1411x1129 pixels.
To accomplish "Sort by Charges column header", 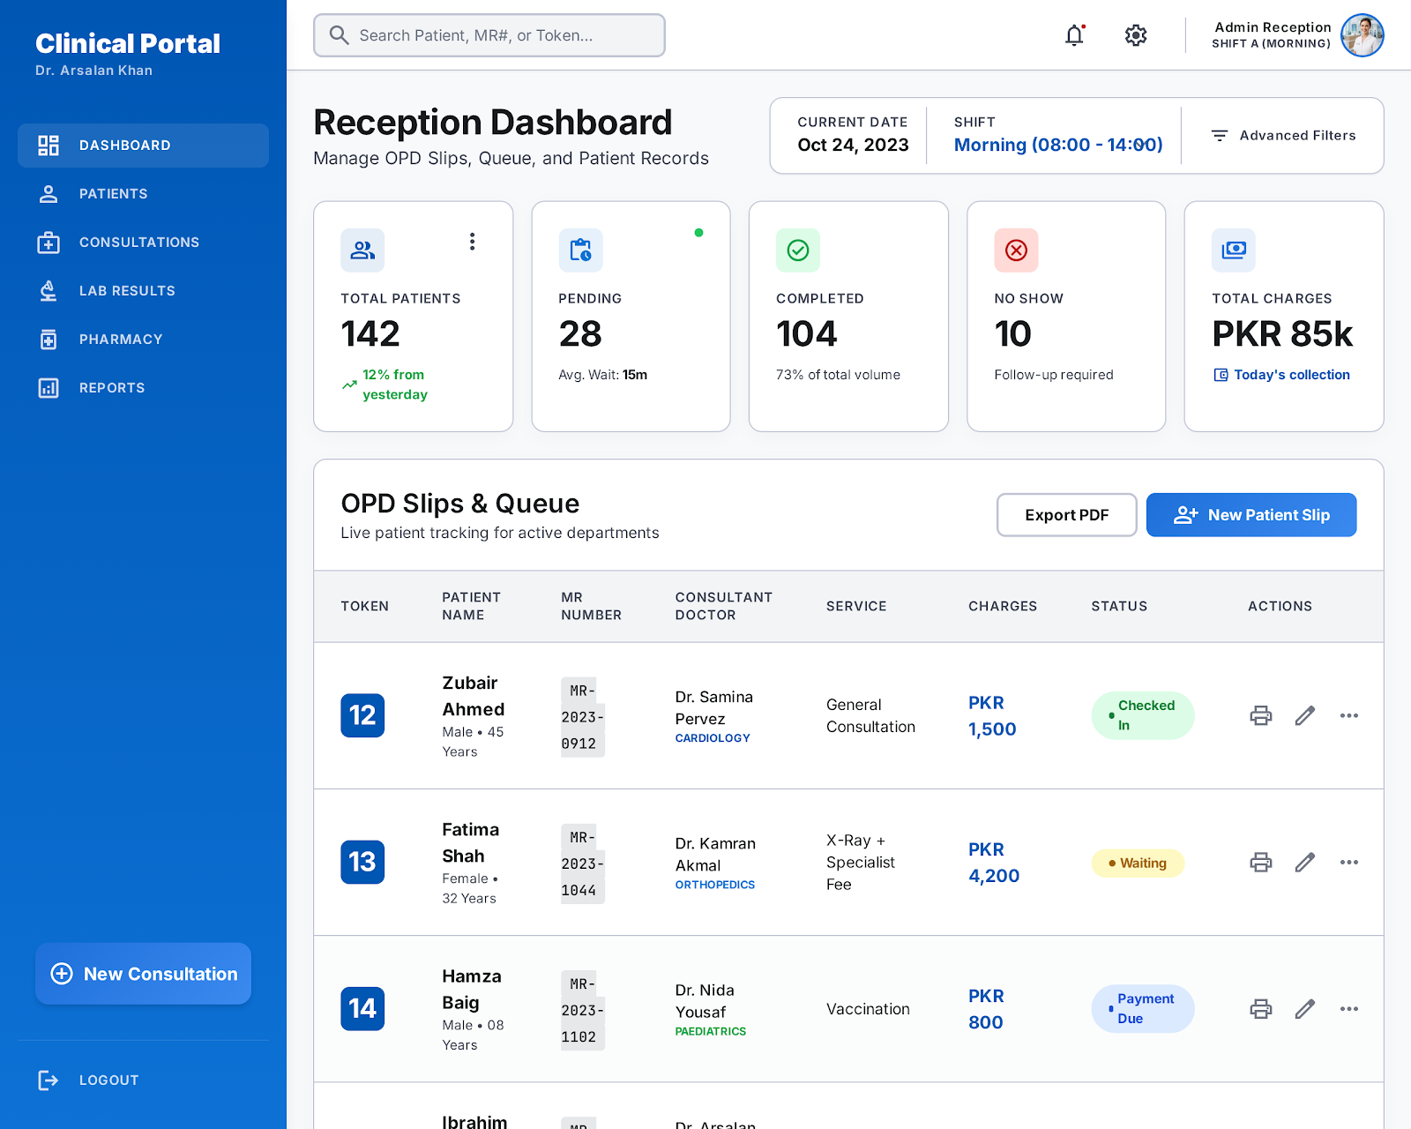I will pos(1003,606).
